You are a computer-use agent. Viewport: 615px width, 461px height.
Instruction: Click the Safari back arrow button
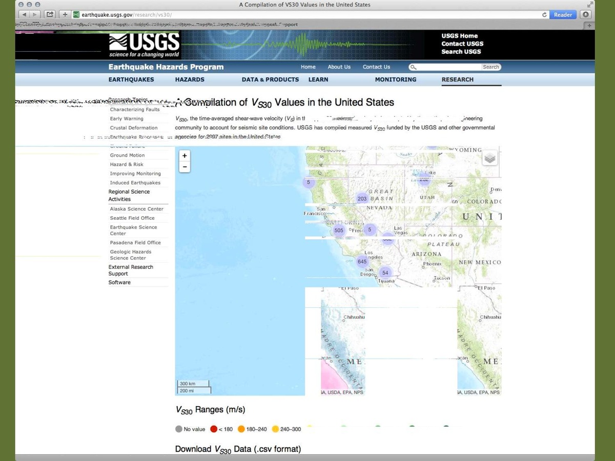coord(25,15)
